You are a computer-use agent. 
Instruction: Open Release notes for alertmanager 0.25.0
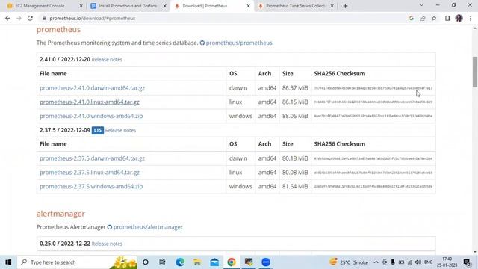coord(107,244)
